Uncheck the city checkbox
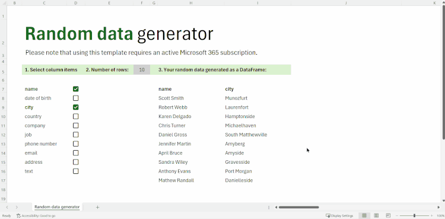Viewport: 445px width, 219px height. click(75, 107)
